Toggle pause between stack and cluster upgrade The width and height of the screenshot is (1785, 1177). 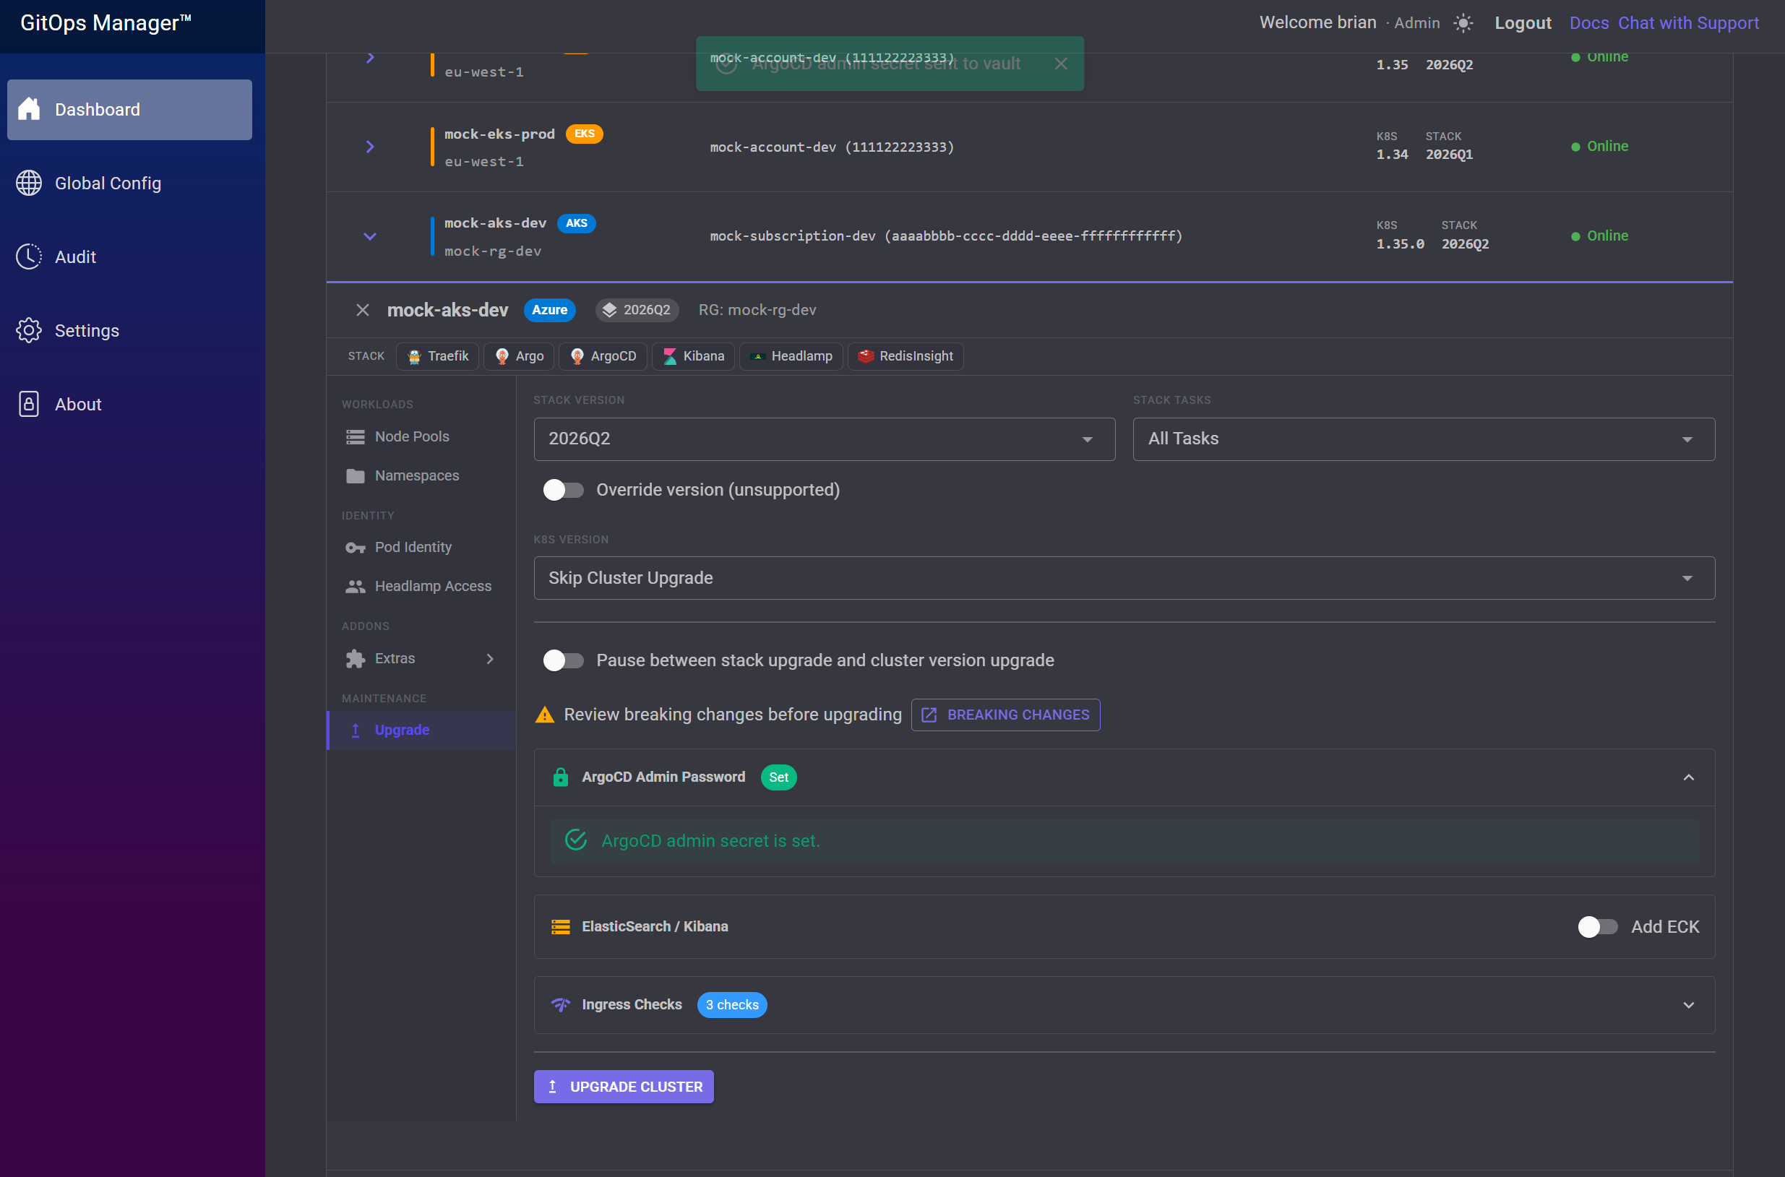(564, 660)
